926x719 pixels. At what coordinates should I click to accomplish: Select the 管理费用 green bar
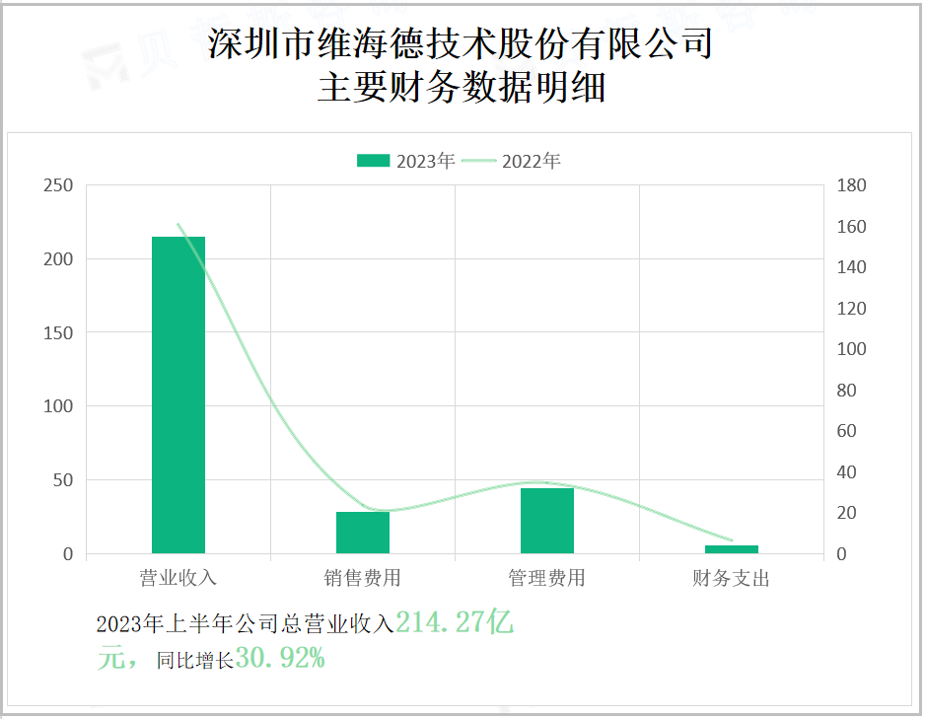click(547, 521)
